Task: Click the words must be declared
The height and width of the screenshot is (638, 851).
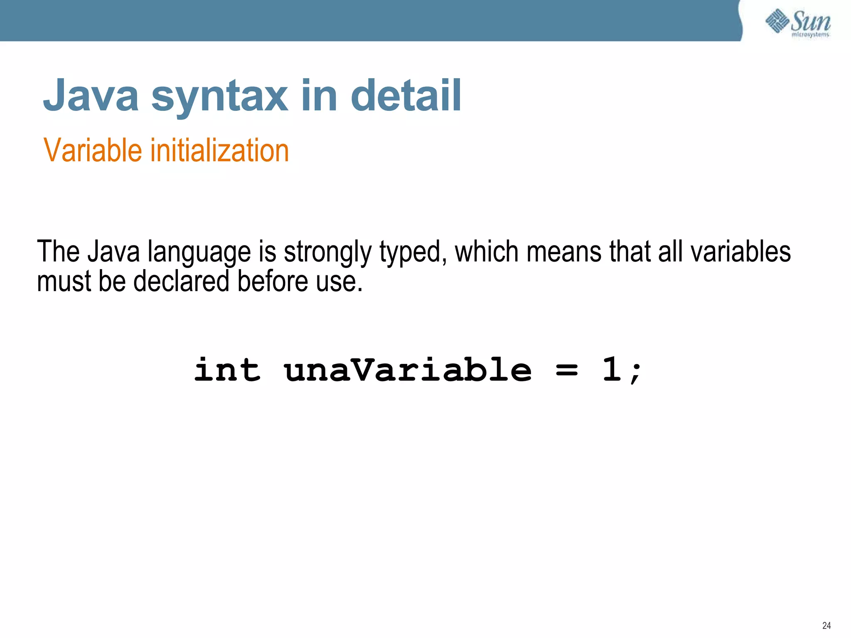Action: point(133,281)
